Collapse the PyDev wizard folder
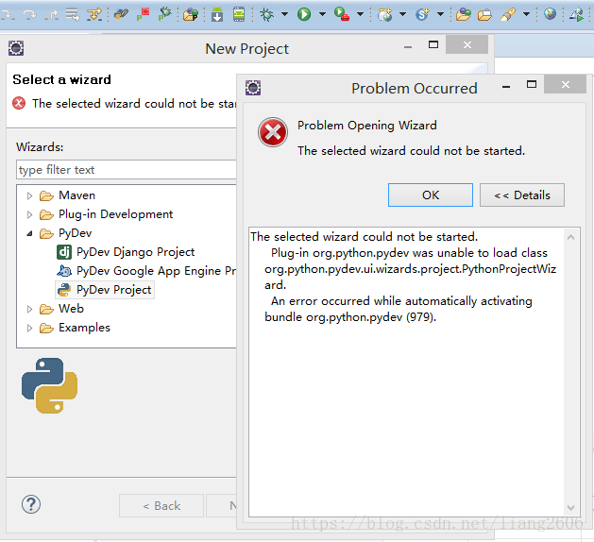The width and height of the screenshot is (594, 542). pyautogui.click(x=29, y=233)
